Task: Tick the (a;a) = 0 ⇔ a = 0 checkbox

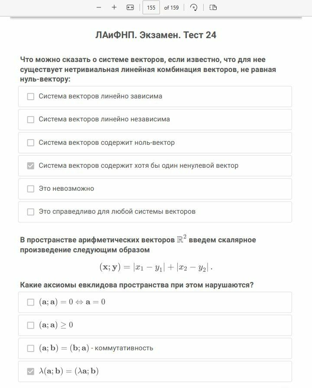Action: (31, 302)
